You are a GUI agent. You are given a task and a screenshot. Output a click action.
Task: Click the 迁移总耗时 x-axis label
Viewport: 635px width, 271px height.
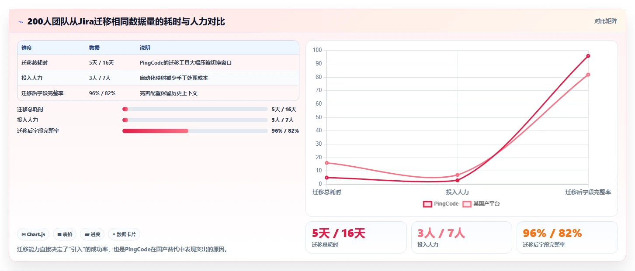pos(327,192)
